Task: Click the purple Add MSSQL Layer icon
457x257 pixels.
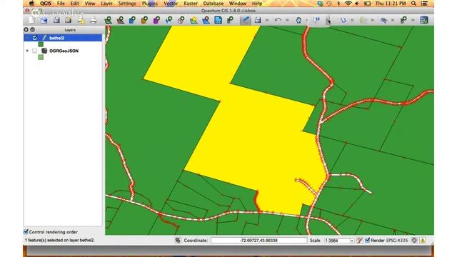Action: (x=156, y=20)
